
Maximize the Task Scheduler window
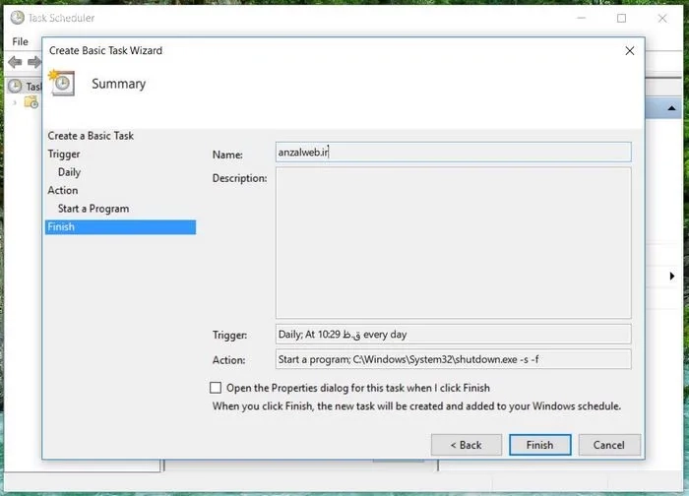621,18
